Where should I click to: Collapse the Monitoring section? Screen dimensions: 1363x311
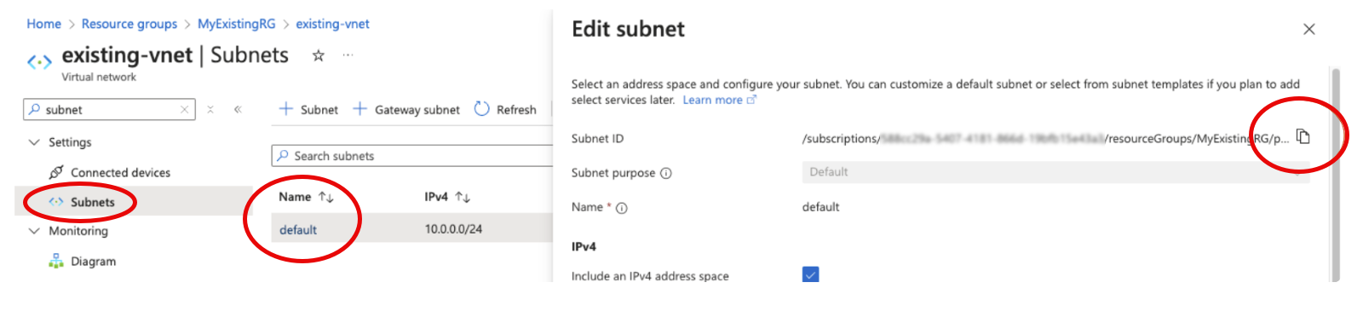[x=34, y=231]
